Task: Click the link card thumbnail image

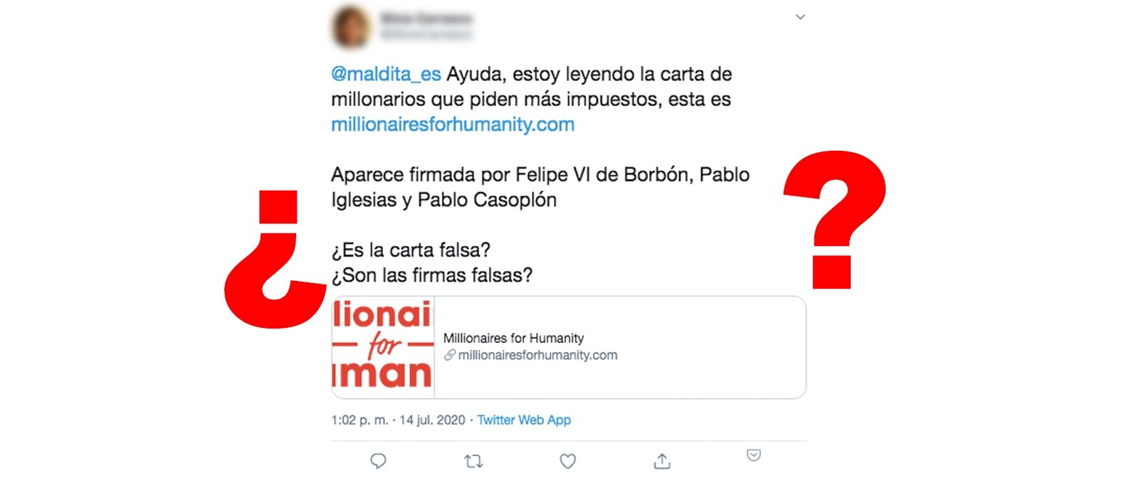Action: (383, 347)
